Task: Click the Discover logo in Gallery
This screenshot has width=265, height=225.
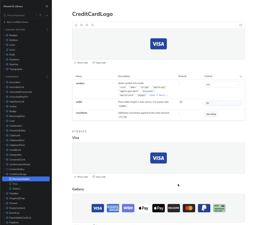Action: 174,208
